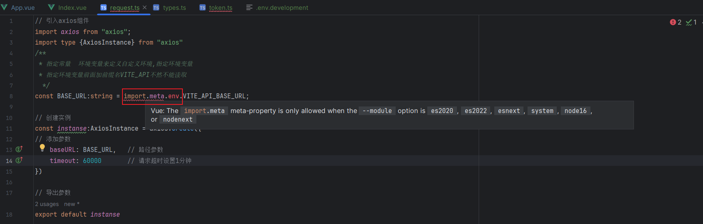Click the implement gutter icon on line 14

tap(19, 161)
